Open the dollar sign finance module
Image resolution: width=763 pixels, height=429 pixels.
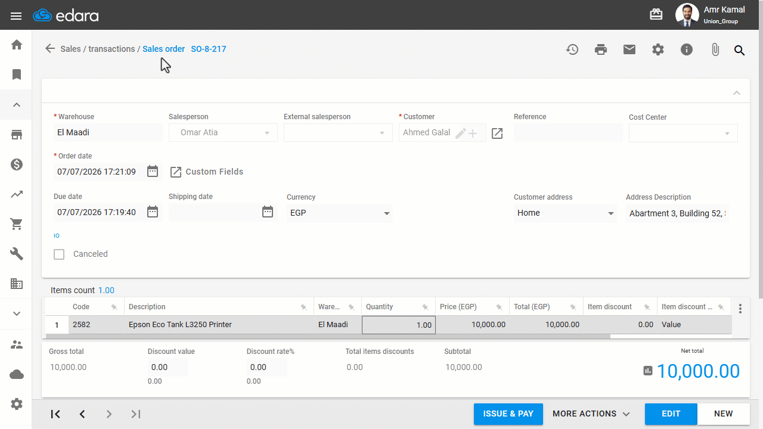click(17, 164)
